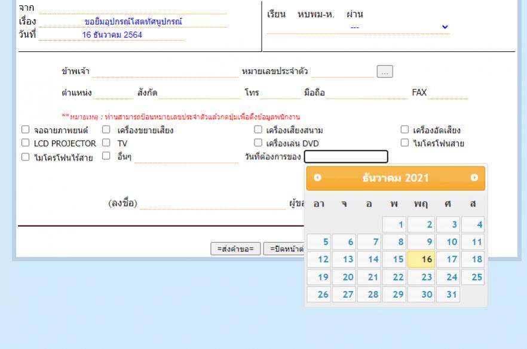Focus the FAX input field
Viewport: 527px width, 349px height.
448,93
